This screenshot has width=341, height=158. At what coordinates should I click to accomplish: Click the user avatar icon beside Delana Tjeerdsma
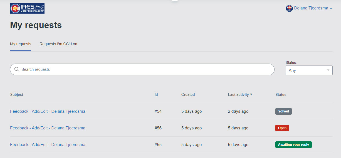click(289, 8)
